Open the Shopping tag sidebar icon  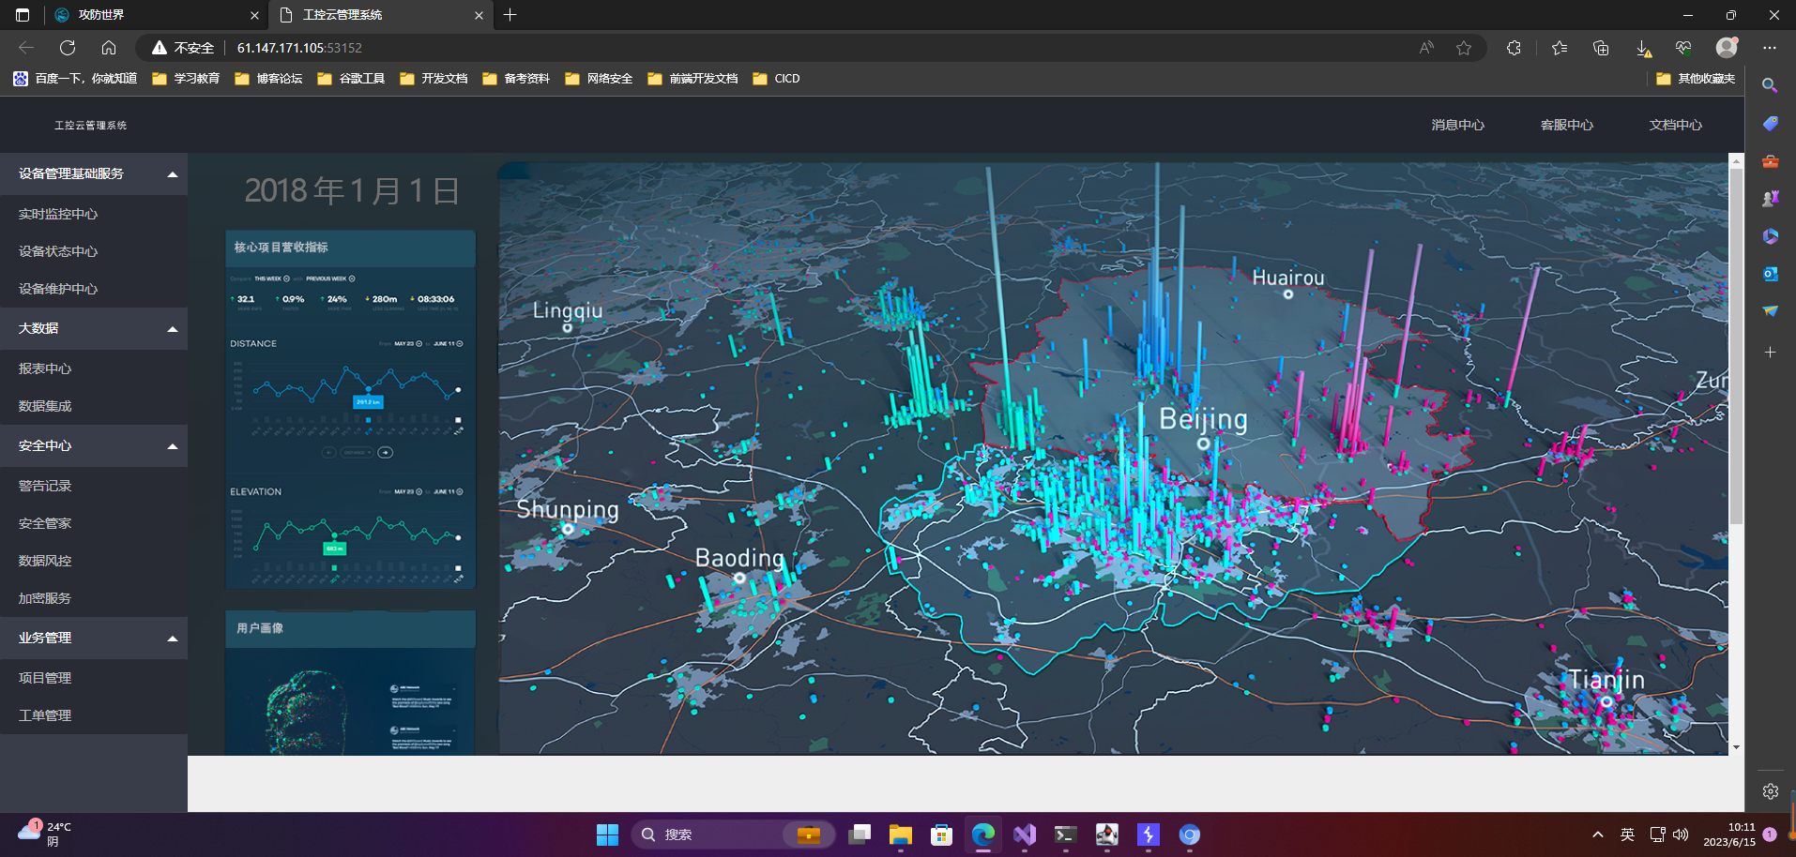(1770, 124)
